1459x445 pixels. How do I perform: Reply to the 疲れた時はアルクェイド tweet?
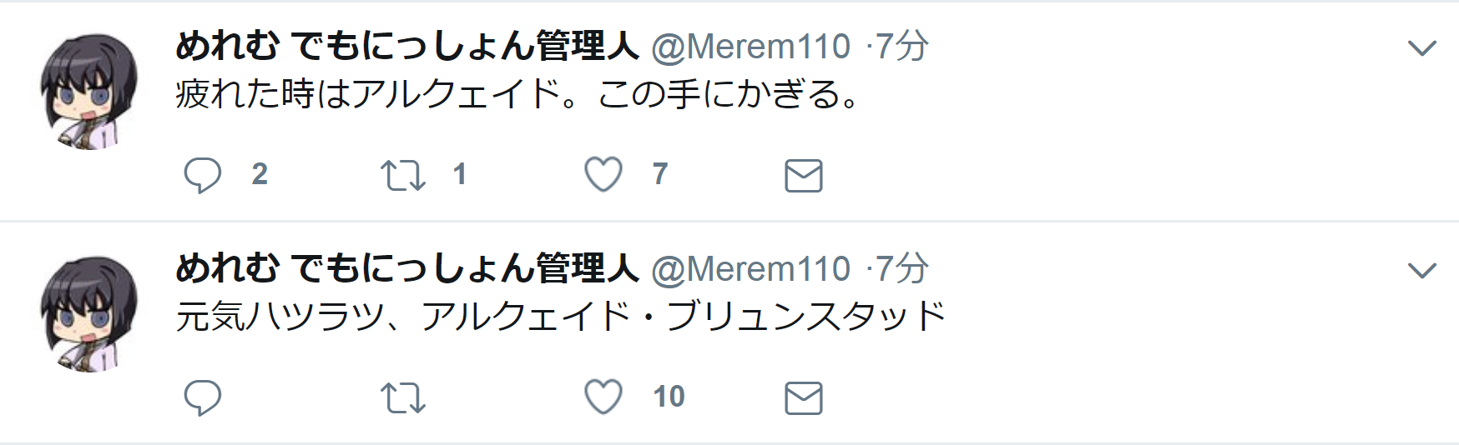pyautogui.click(x=203, y=175)
